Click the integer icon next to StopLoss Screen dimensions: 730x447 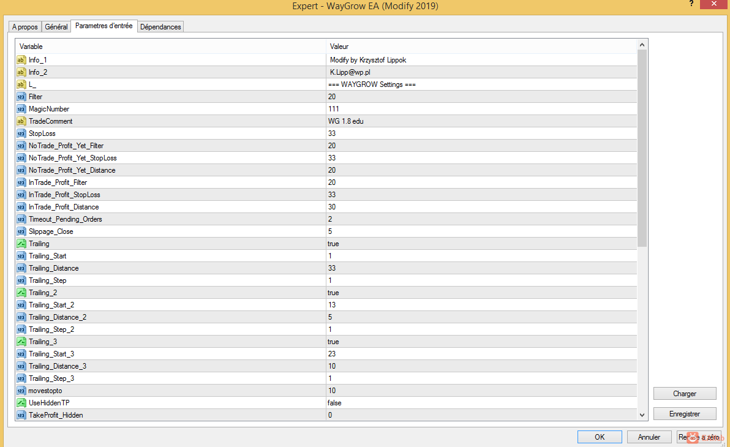(x=21, y=133)
